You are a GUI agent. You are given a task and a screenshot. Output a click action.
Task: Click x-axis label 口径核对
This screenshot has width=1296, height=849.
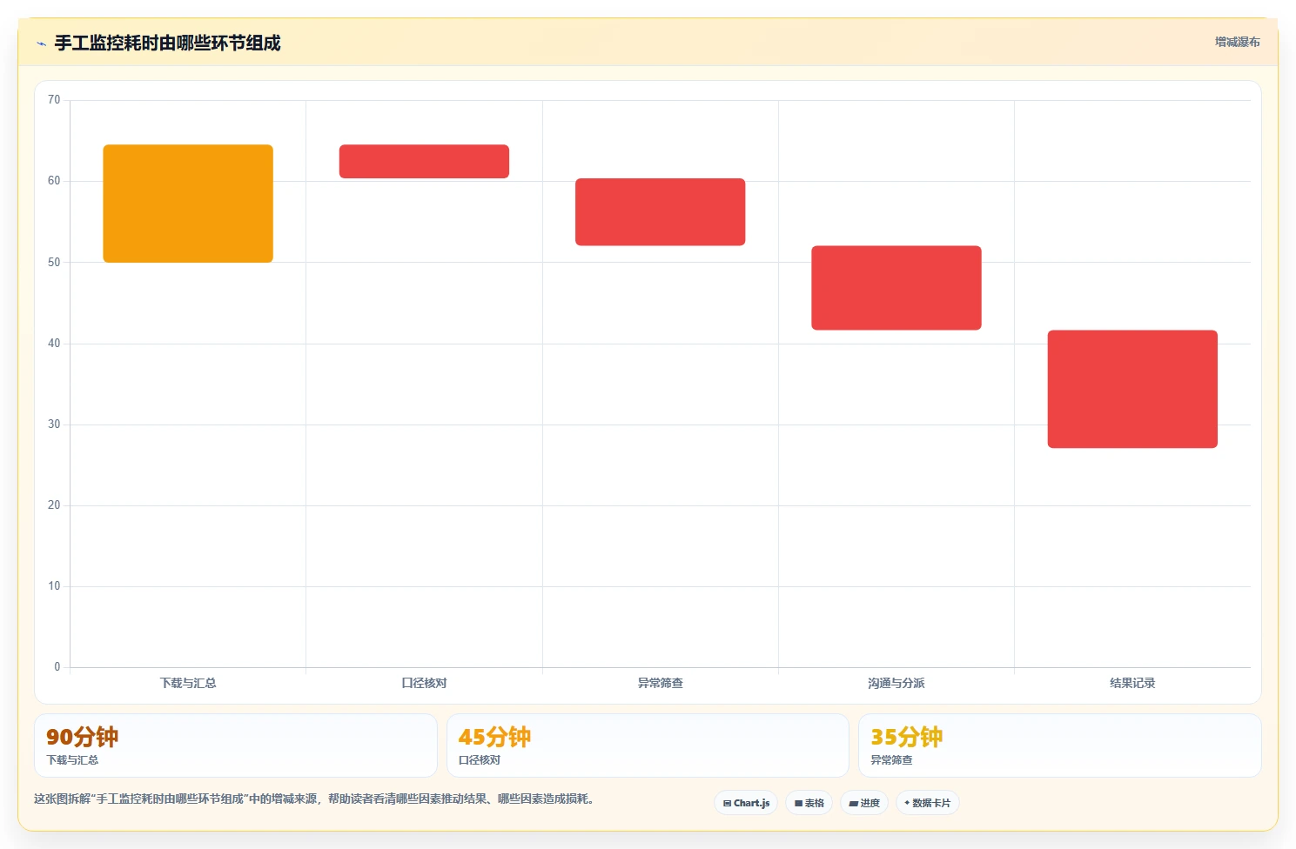click(424, 683)
